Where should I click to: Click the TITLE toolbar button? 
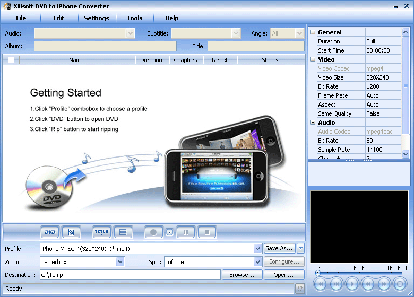coord(101,232)
